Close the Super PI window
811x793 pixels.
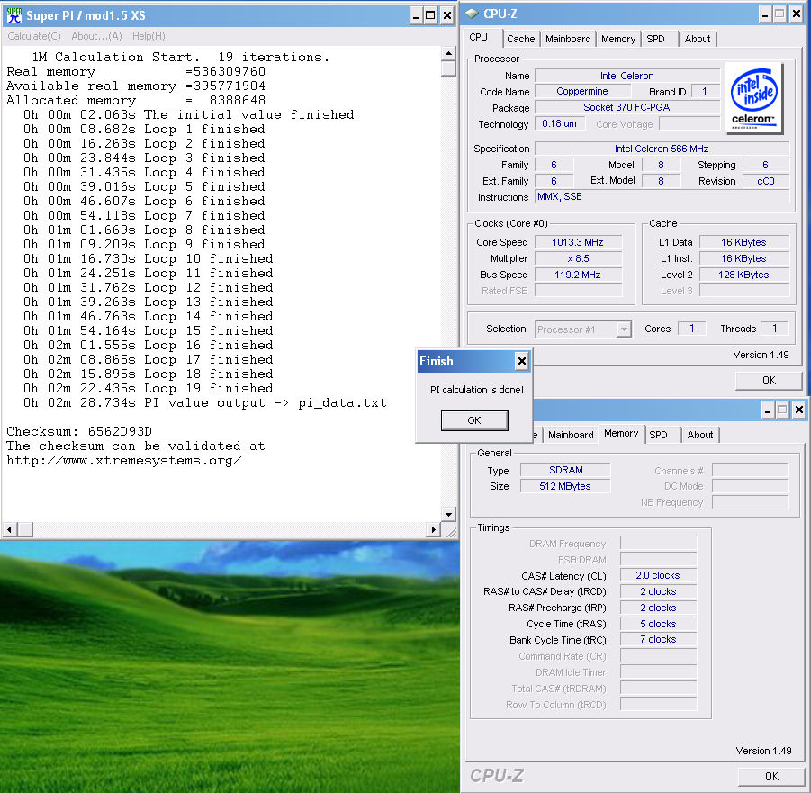pos(446,15)
